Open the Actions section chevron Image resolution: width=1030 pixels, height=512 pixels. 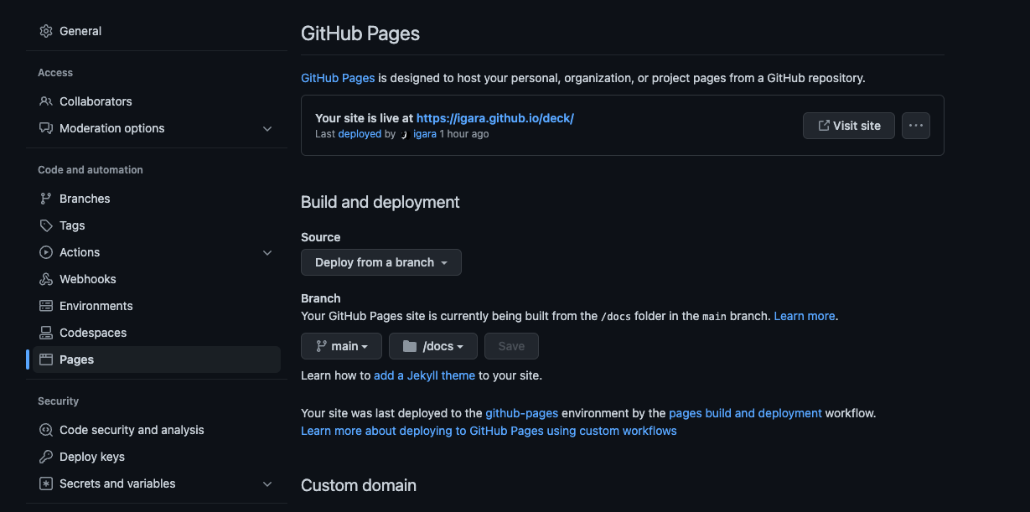tap(267, 252)
